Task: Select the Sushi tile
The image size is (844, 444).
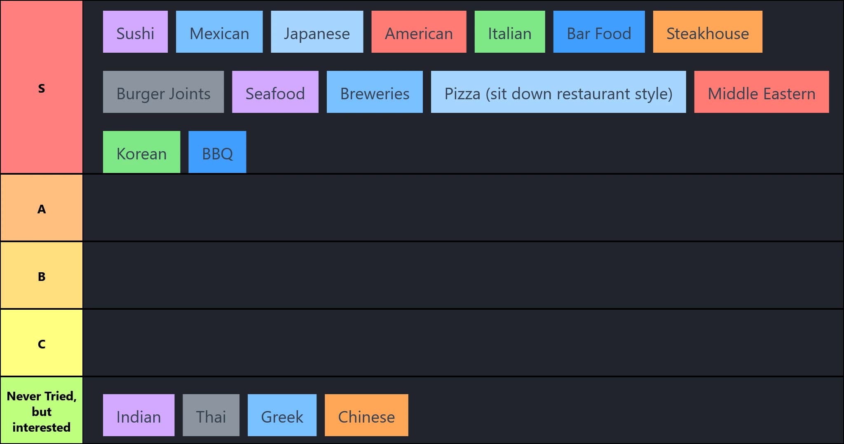Action: click(135, 32)
